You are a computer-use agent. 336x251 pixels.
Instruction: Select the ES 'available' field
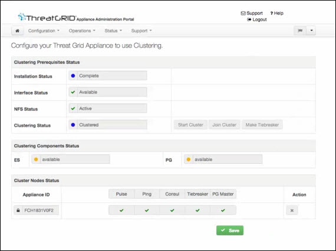(x=75, y=159)
